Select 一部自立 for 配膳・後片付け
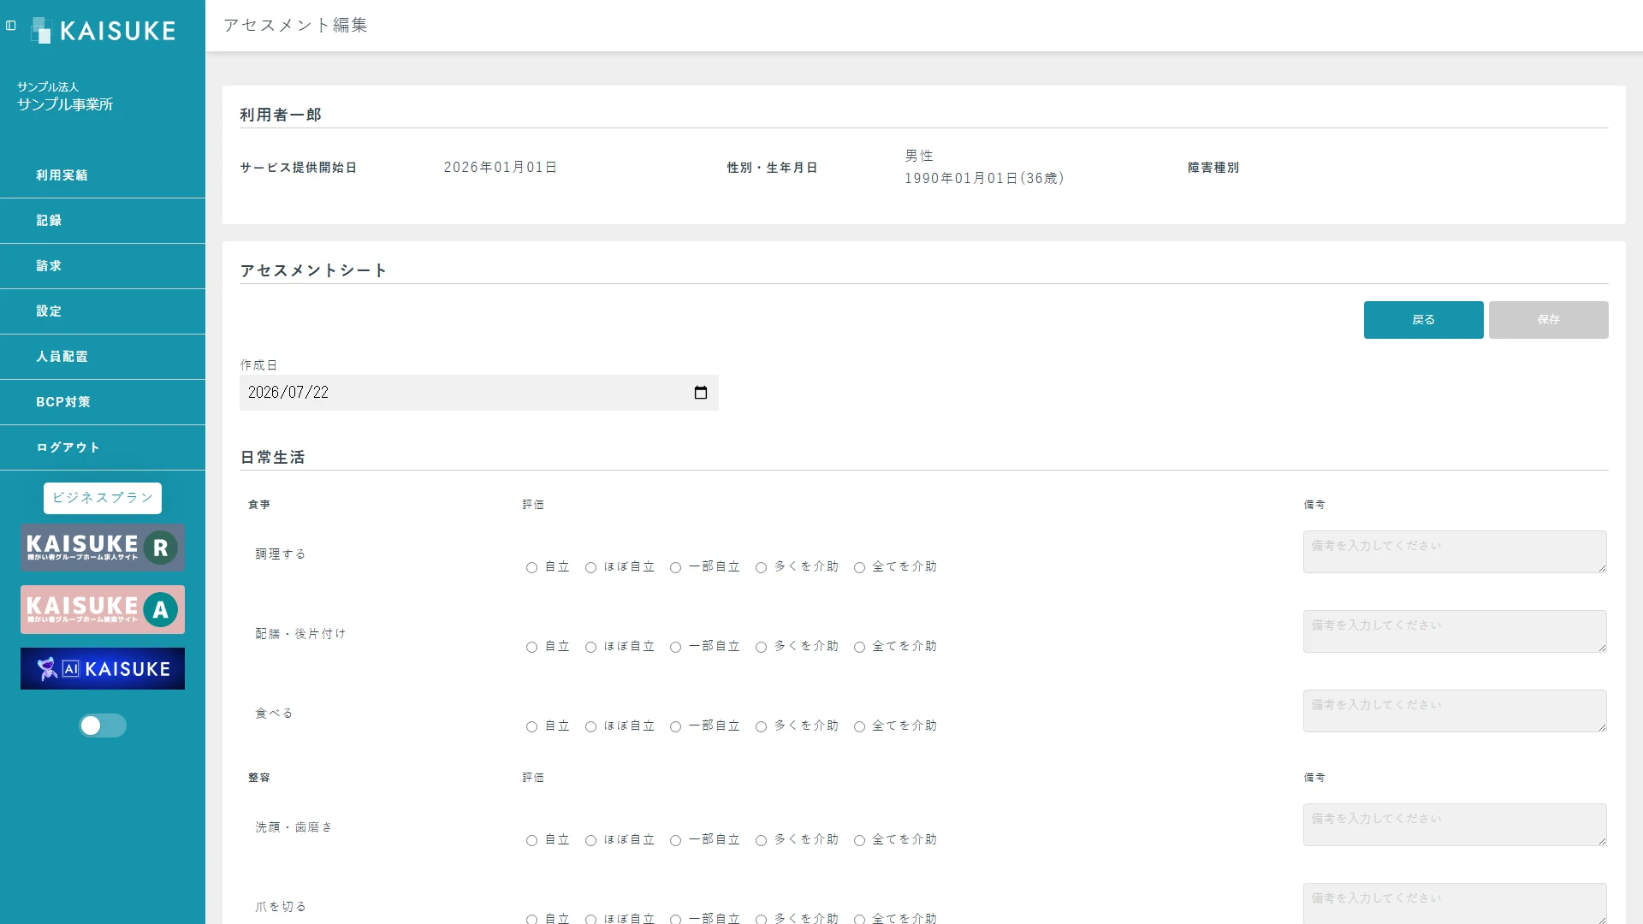The width and height of the screenshot is (1643, 924). coord(675,647)
